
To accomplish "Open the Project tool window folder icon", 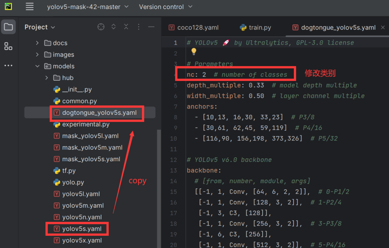I will pos(8,27).
